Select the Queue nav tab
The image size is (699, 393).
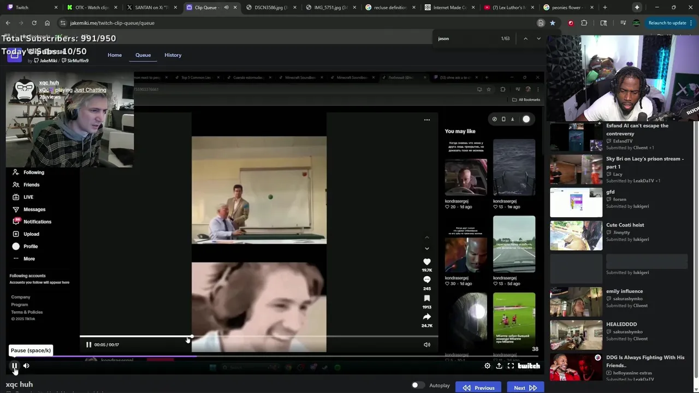coord(143,55)
